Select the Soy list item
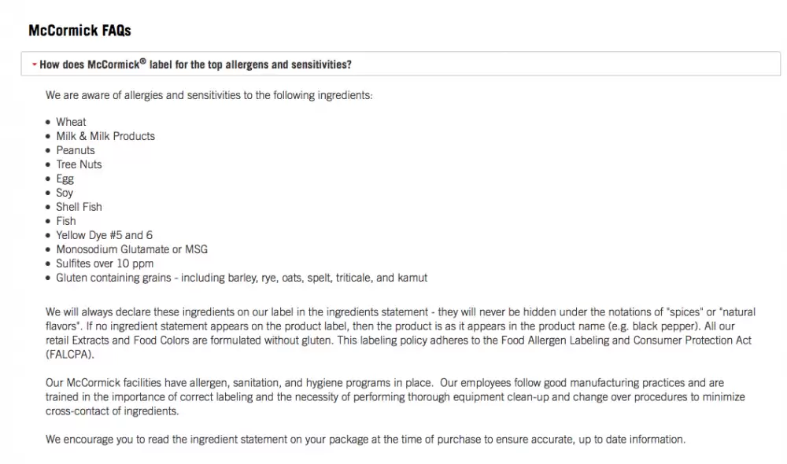Viewport: 787px width, 464px height. tap(65, 193)
